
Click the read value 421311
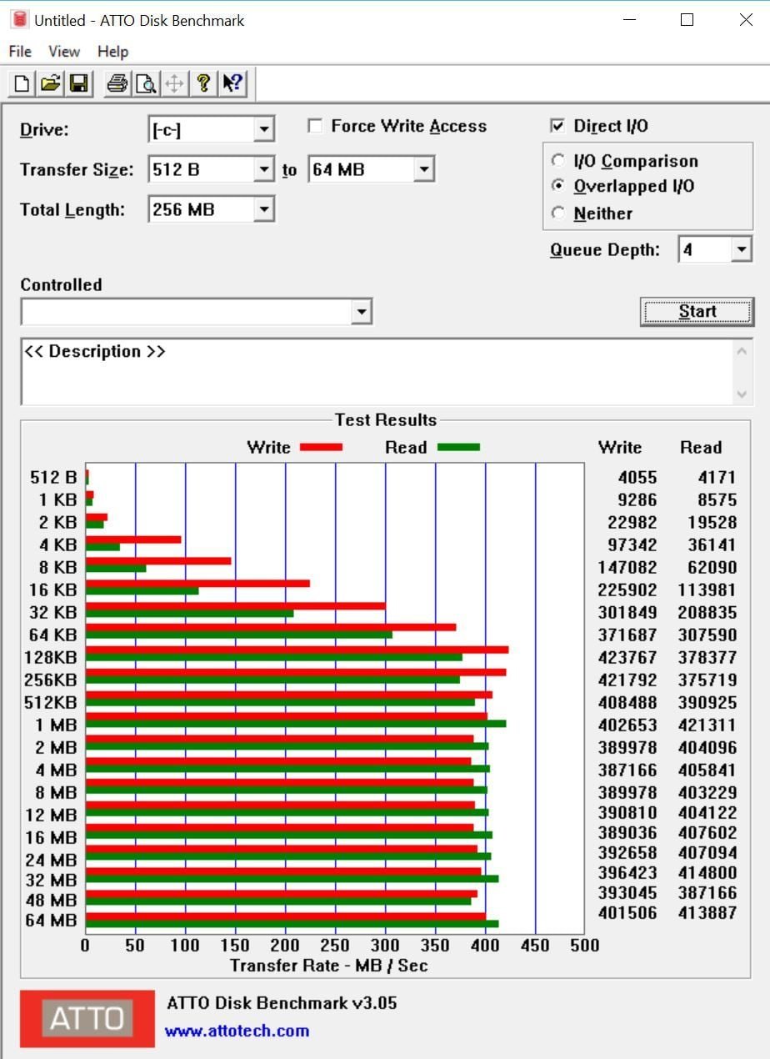tap(707, 725)
